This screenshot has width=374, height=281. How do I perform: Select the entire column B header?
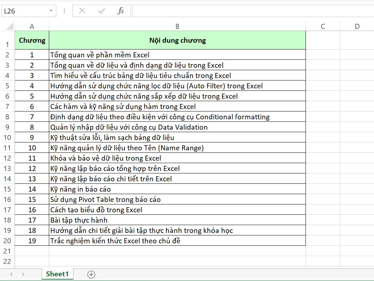pyautogui.click(x=177, y=26)
